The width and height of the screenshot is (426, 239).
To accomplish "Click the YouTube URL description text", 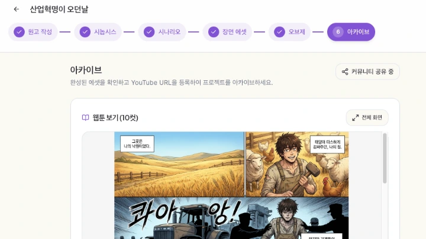I will tap(172, 83).
